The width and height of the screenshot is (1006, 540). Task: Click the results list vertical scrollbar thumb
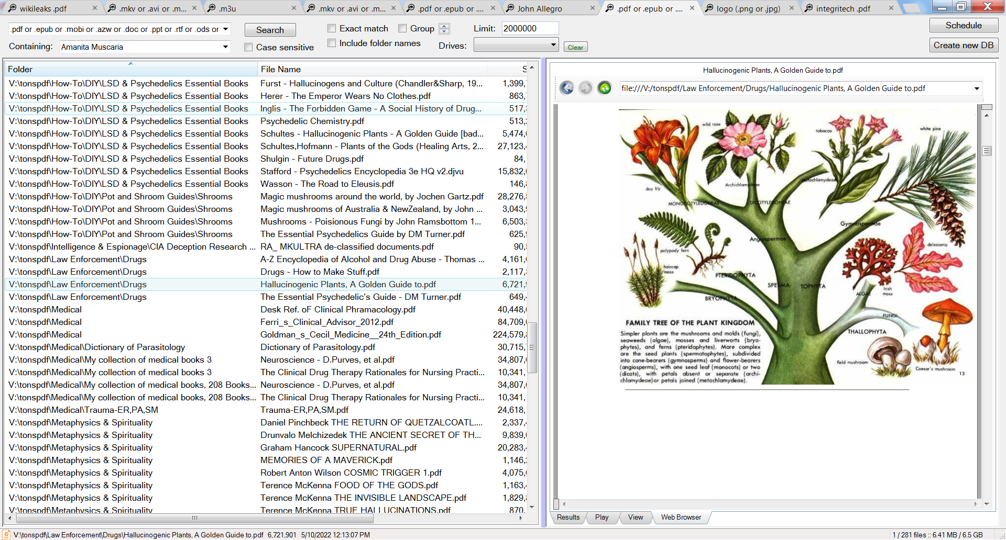point(532,347)
